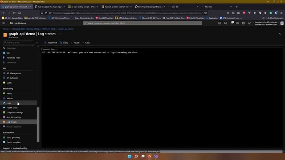
Task: Open Windows Start menu
Action: pyautogui.click(x=130, y=156)
